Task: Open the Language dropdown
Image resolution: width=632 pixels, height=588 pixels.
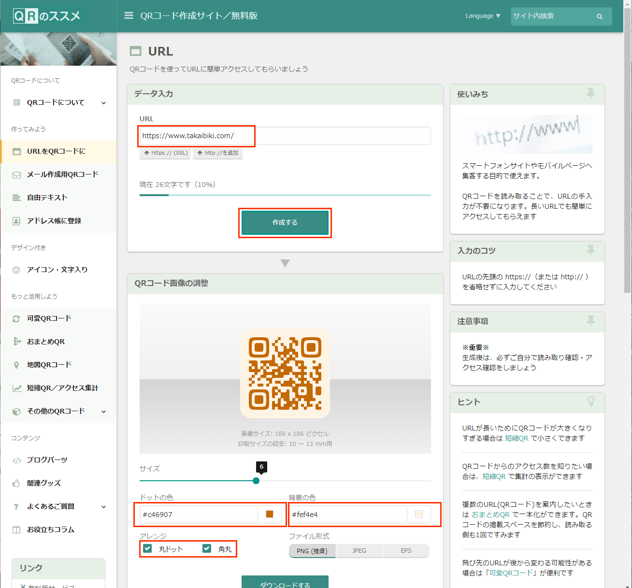Action: tap(483, 16)
